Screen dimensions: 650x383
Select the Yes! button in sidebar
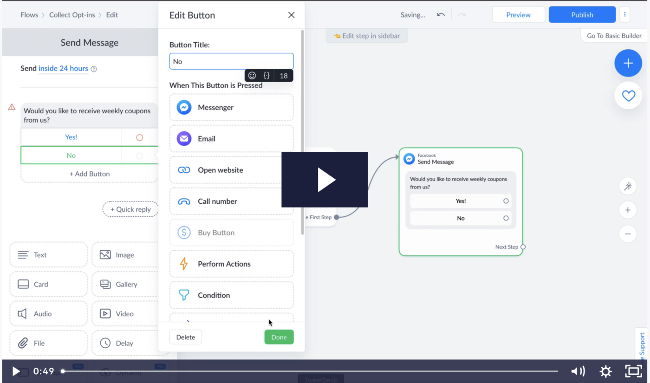pos(71,137)
